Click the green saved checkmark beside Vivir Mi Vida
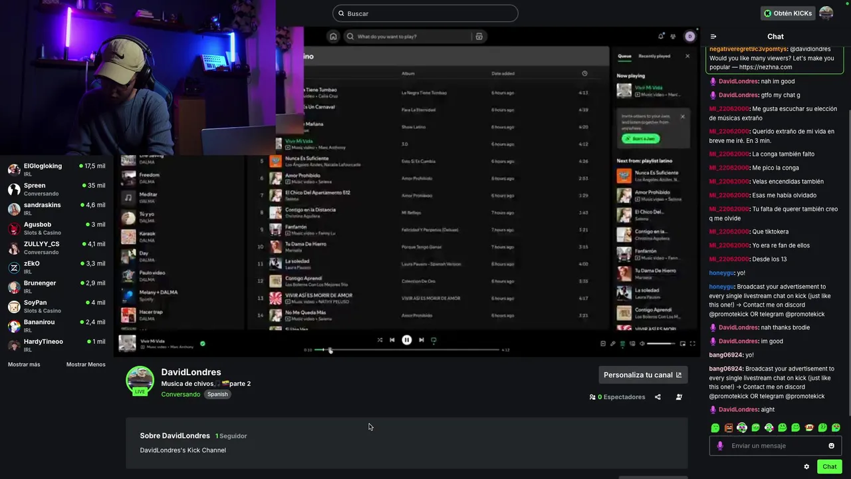 tap(203, 343)
